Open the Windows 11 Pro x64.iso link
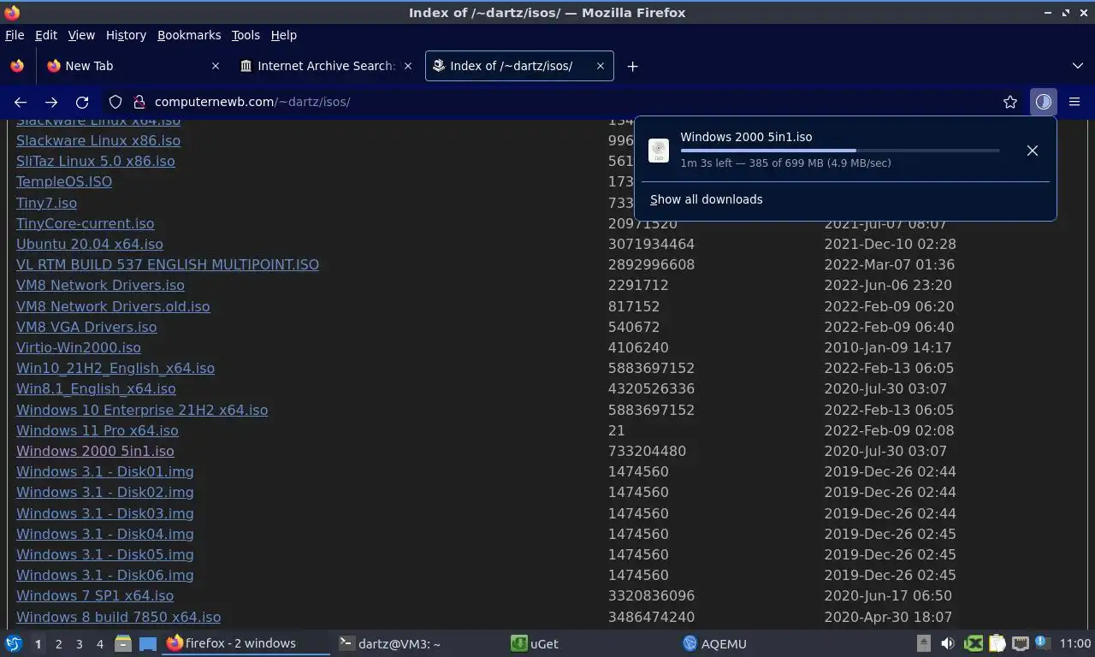 coord(98,430)
